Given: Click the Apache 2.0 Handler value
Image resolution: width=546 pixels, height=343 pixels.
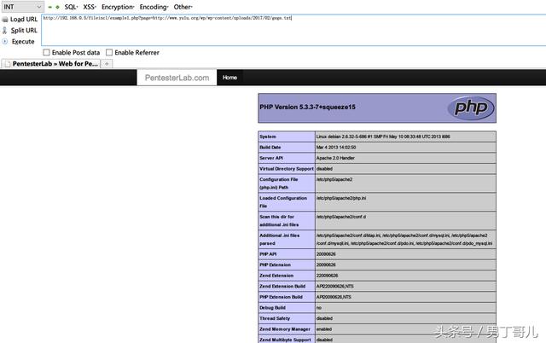Looking at the screenshot, I should point(335,158).
